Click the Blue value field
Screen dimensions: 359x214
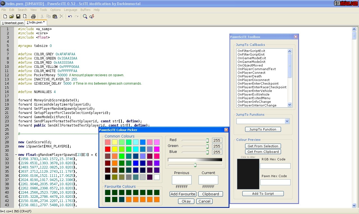click(x=217, y=152)
